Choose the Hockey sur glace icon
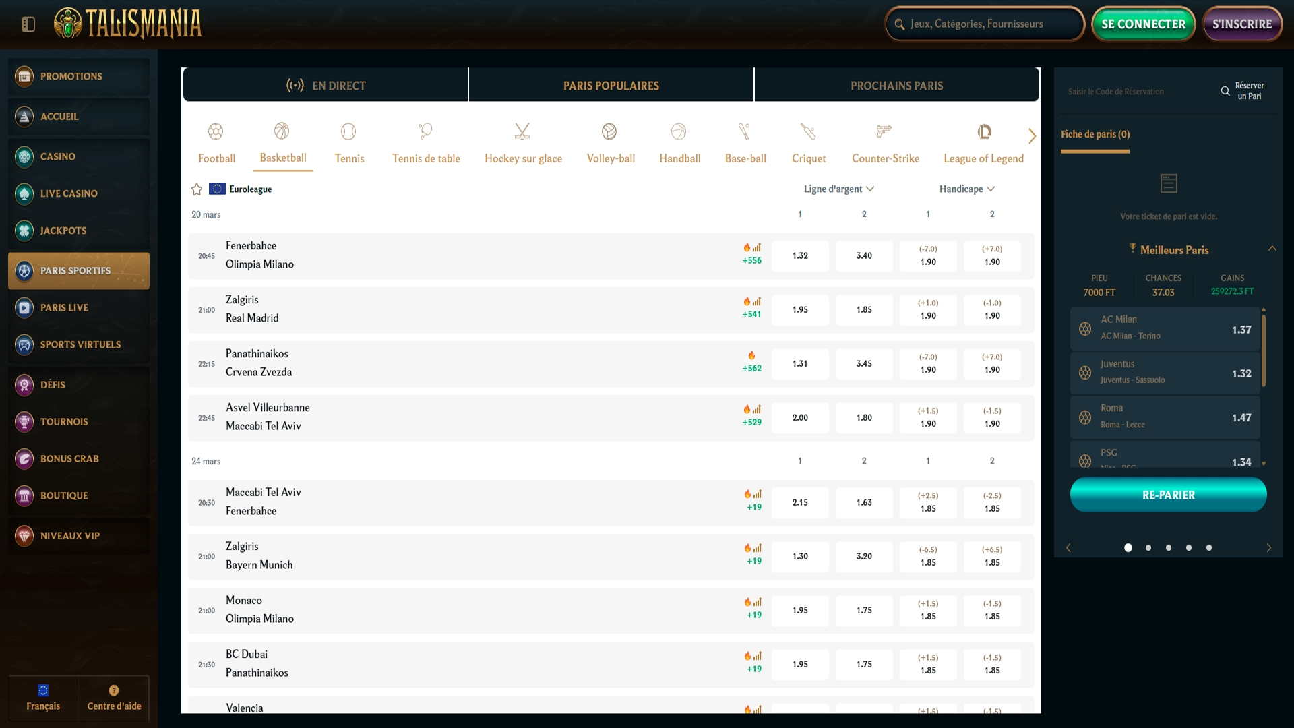 pos(522,131)
